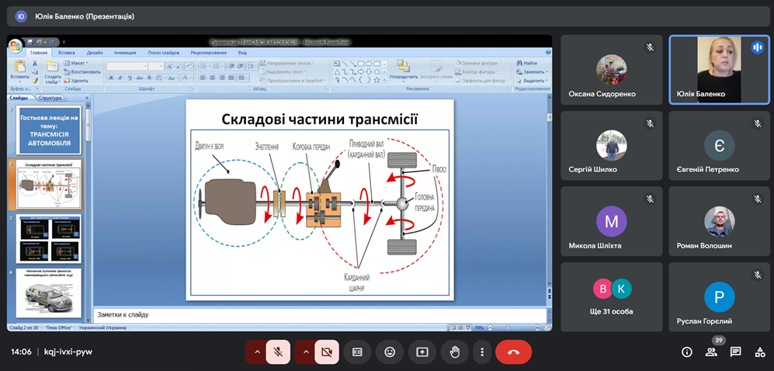This screenshot has height=371, width=774.
Task: Turn on closed captions in the call
Action: [357, 352]
